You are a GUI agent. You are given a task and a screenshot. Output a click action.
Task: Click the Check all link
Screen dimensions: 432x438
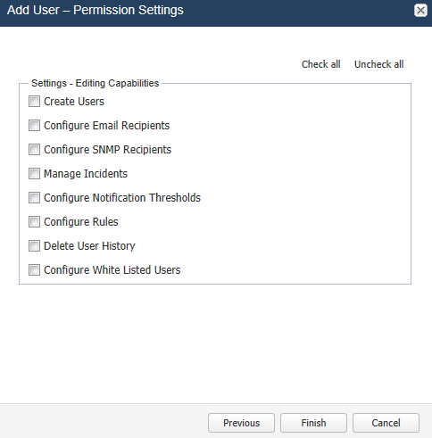[x=321, y=64]
